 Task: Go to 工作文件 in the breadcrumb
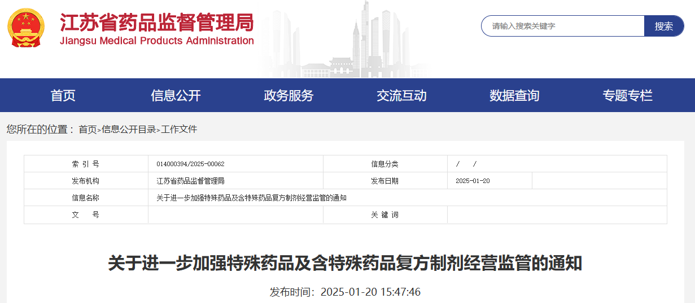pyautogui.click(x=179, y=130)
